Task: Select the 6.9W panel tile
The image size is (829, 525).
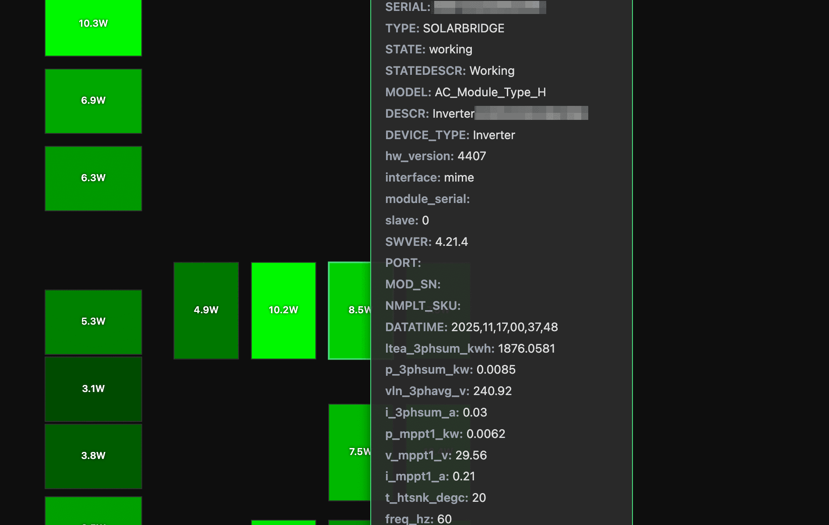Action: tap(93, 101)
